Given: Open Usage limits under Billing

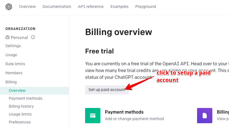Looking at the screenshot, I should 20,114.
